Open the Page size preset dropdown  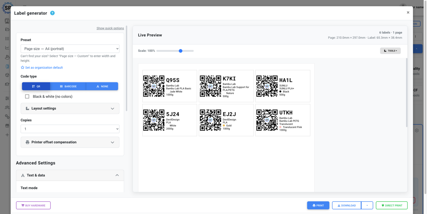[x=70, y=49]
